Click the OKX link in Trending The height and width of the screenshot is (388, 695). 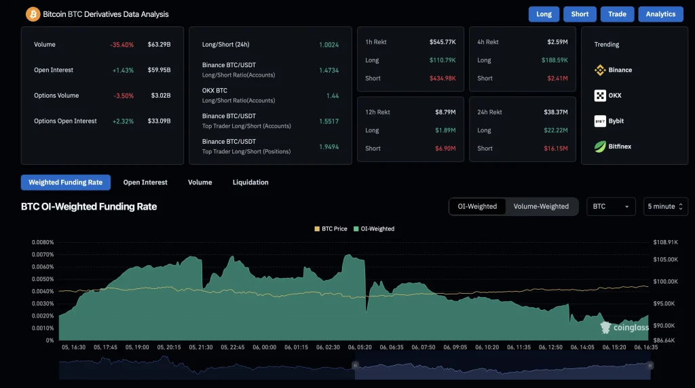click(615, 95)
